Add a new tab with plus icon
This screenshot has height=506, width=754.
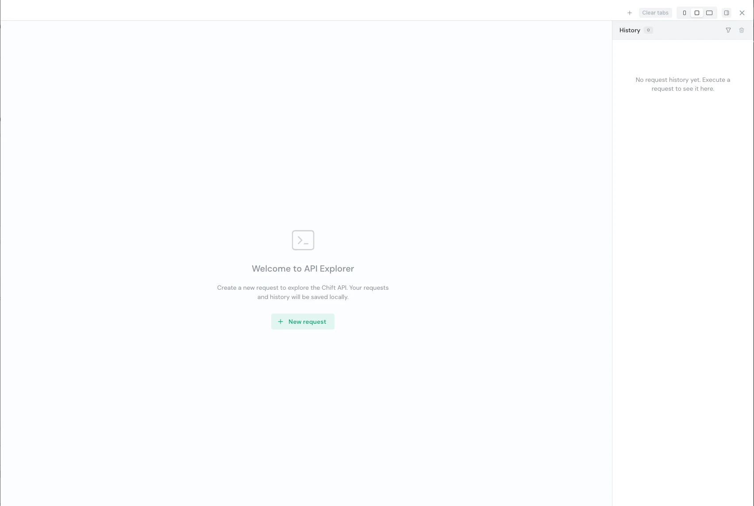(630, 13)
